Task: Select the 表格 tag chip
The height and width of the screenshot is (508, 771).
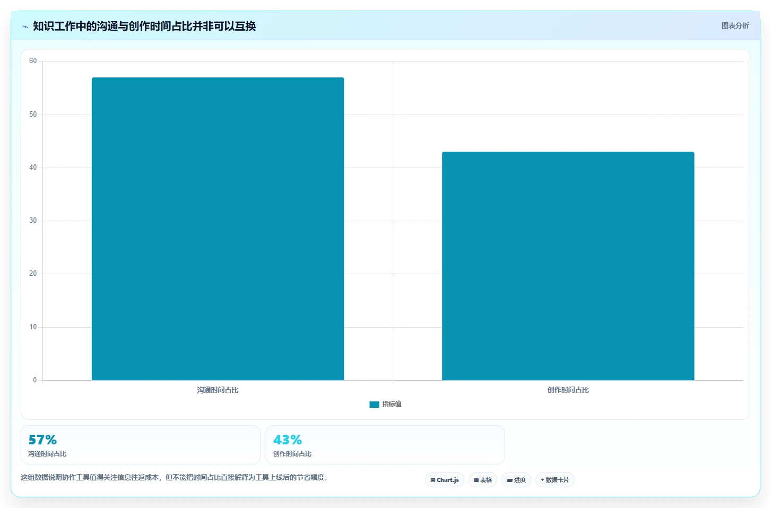Action: pos(483,480)
